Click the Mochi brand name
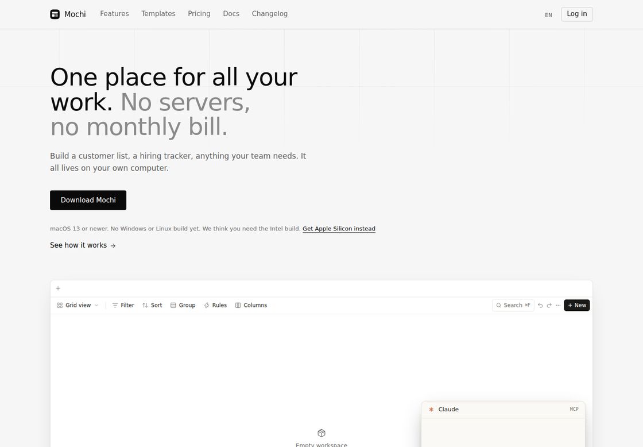The width and height of the screenshot is (643, 447). [75, 14]
